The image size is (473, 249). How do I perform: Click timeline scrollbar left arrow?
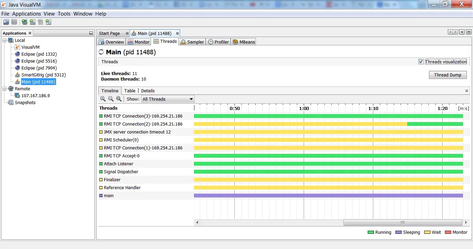point(197,222)
